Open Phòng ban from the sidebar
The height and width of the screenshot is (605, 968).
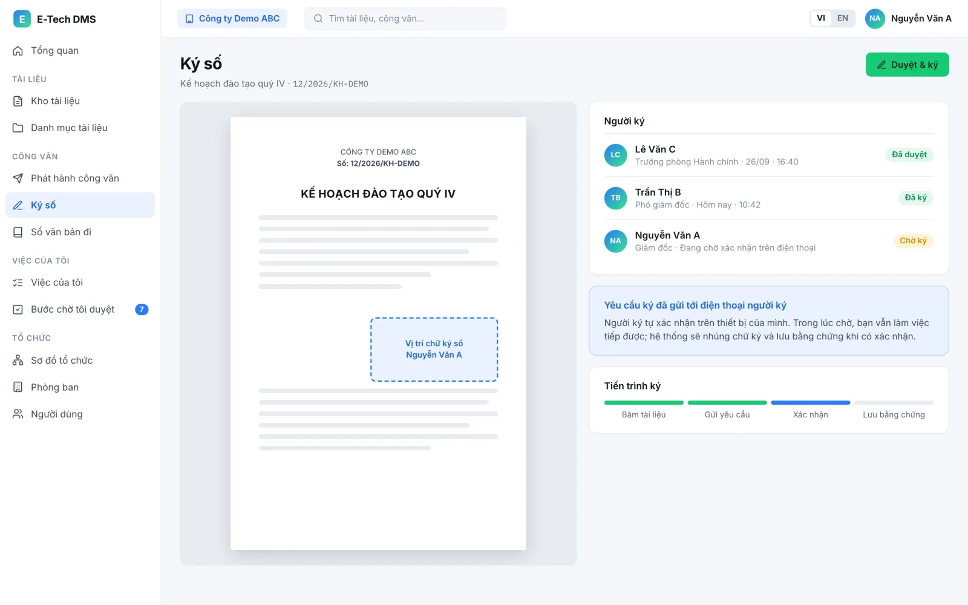click(80, 387)
